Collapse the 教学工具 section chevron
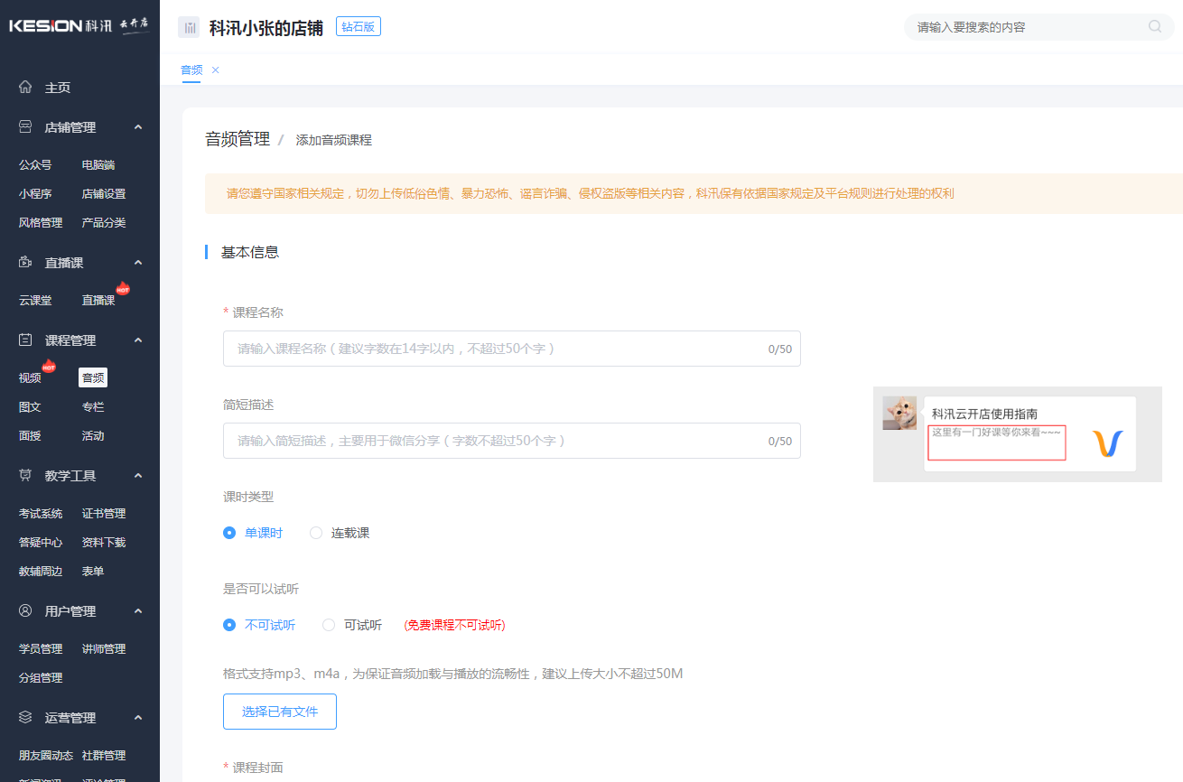This screenshot has width=1183, height=782. (x=137, y=475)
